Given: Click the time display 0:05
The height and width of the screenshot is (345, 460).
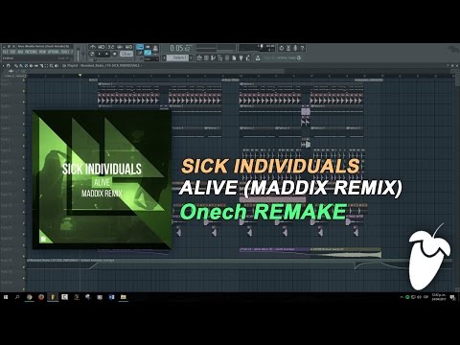Looking at the screenshot, I should pyautogui.click(x=180, y=48).
